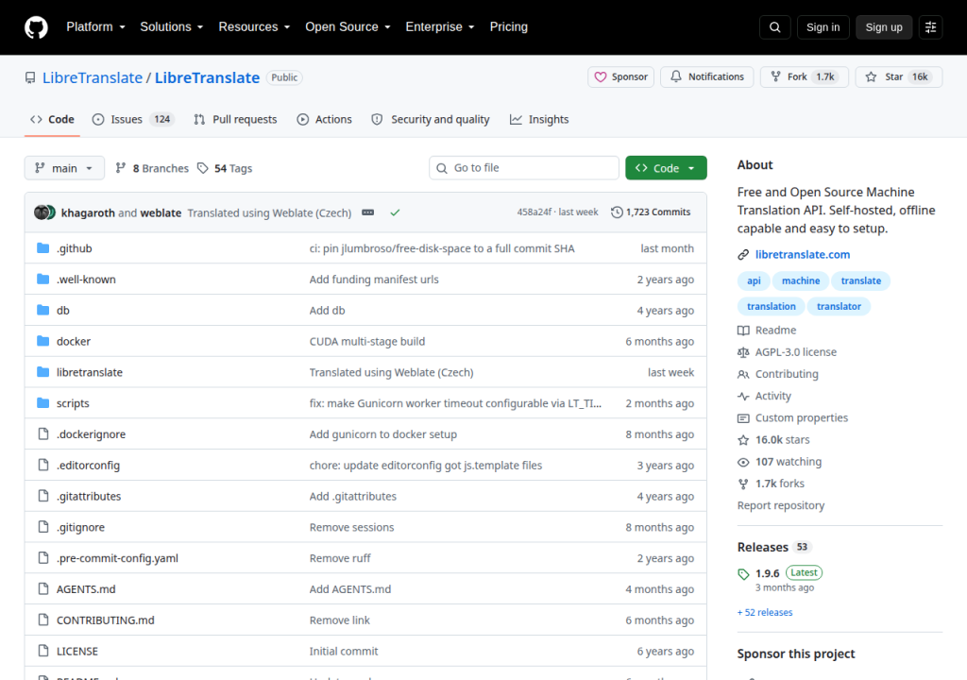Open the 1,723 Commits history link
This screenshot has height=680, width=967.
651,212
